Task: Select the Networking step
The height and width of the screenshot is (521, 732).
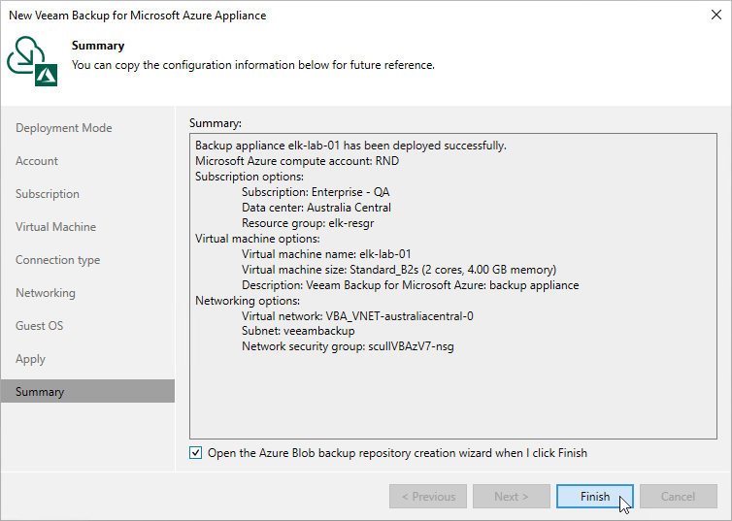Action: (x=46, y=293)
